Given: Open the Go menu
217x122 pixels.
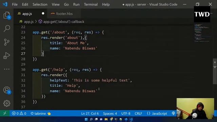Looking at the screenshot, I should tap(66, 4).
